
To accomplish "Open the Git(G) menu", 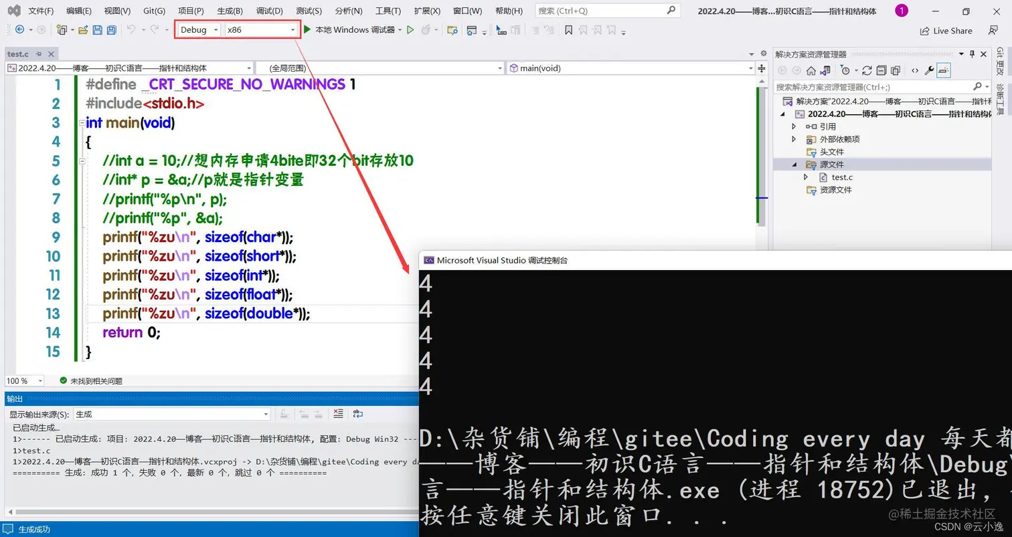I will 155,11.
